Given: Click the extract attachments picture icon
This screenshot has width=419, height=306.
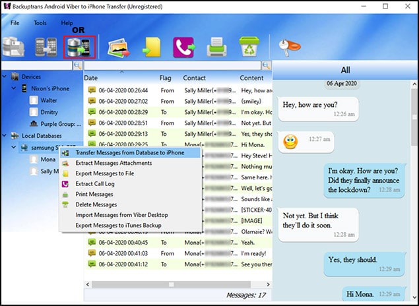Looking at the screenshot, I should pos(118,47).
